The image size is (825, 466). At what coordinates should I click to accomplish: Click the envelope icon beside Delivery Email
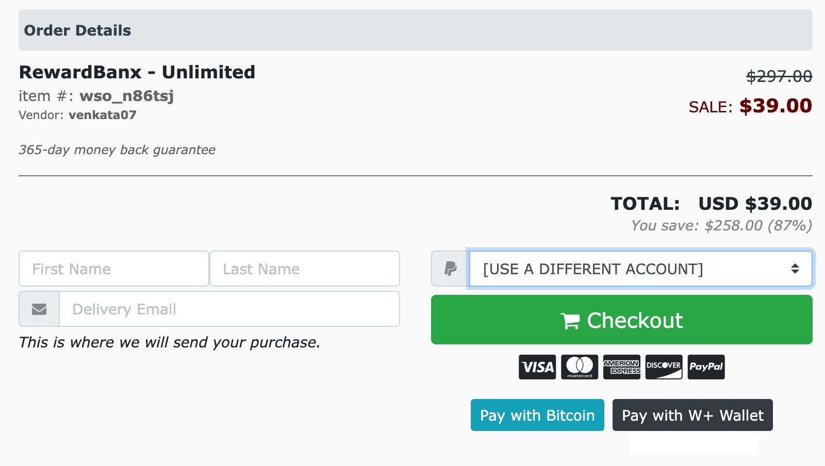coord(39,309)
